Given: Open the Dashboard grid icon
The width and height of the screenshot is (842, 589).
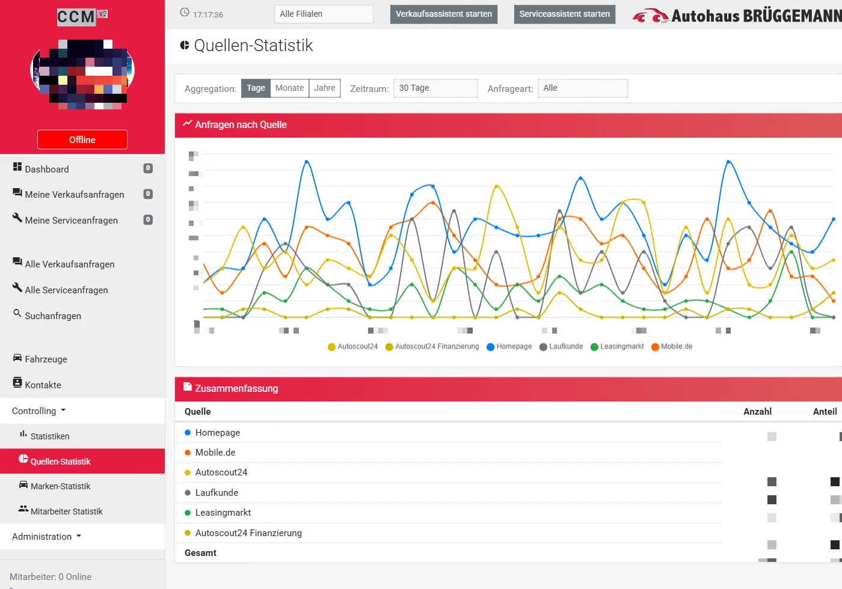Looking at the screenshot, I should pyautogui.click(x=17, y=166).
